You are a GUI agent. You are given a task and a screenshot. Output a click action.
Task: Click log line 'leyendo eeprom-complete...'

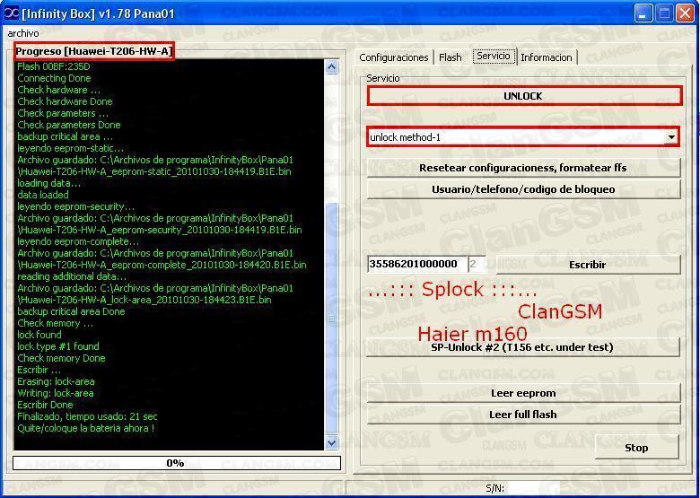78,242
